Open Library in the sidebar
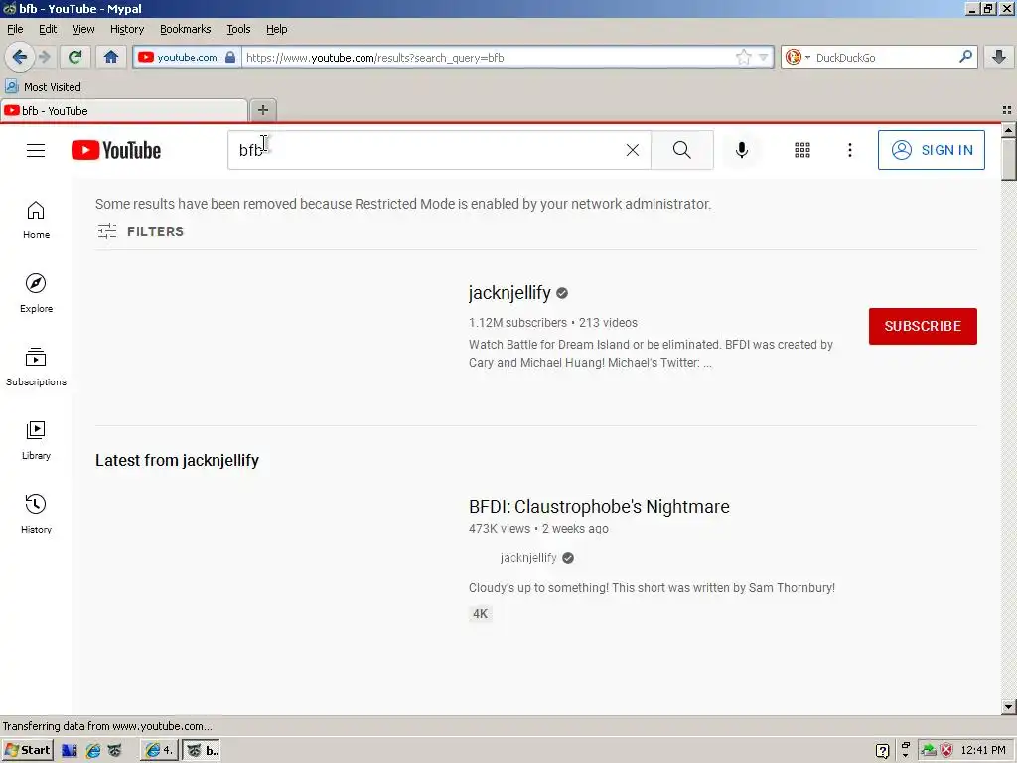This screenshot has height=763, width=1017. (36, 440)
